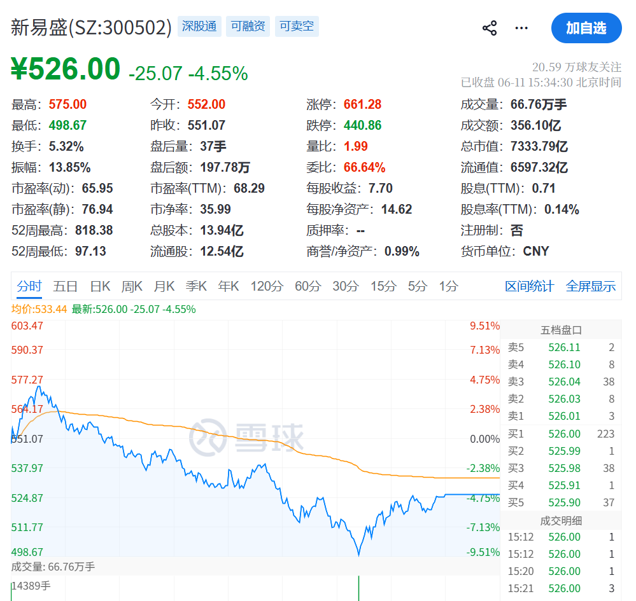Click the current price ¥526.00

(x=66, y=69)
